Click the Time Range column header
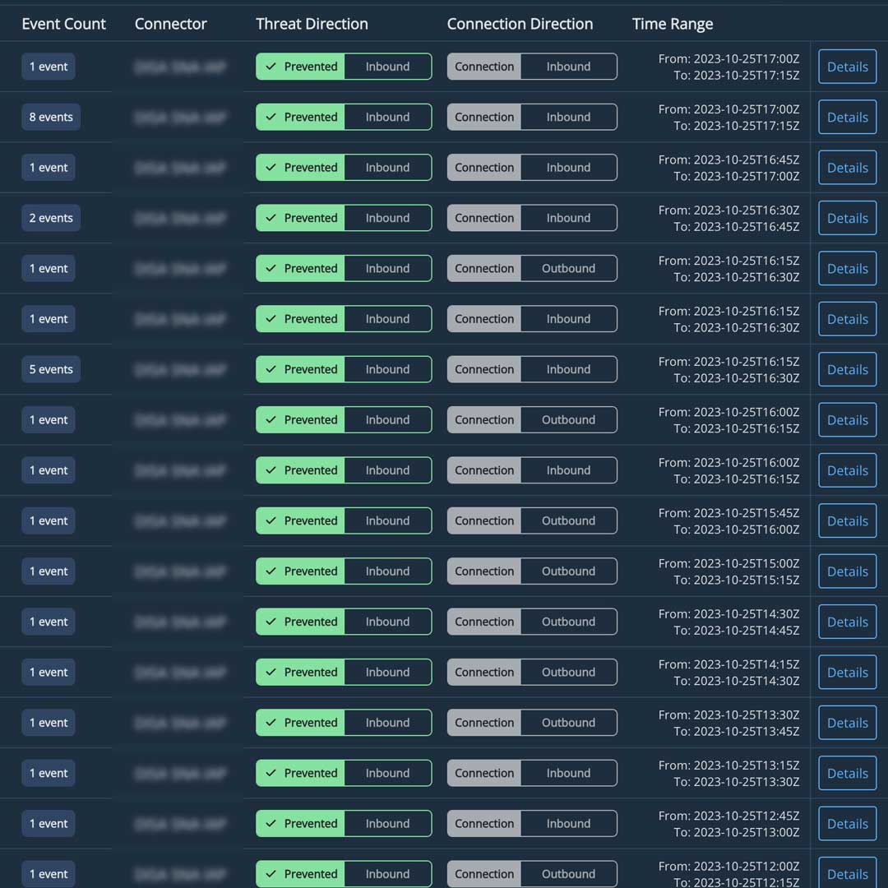Image resolution: width=888 pixels, height=888 pixels. tap(672, 24)
